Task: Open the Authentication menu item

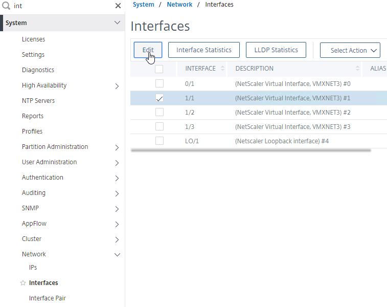Action: click(42, 178)
